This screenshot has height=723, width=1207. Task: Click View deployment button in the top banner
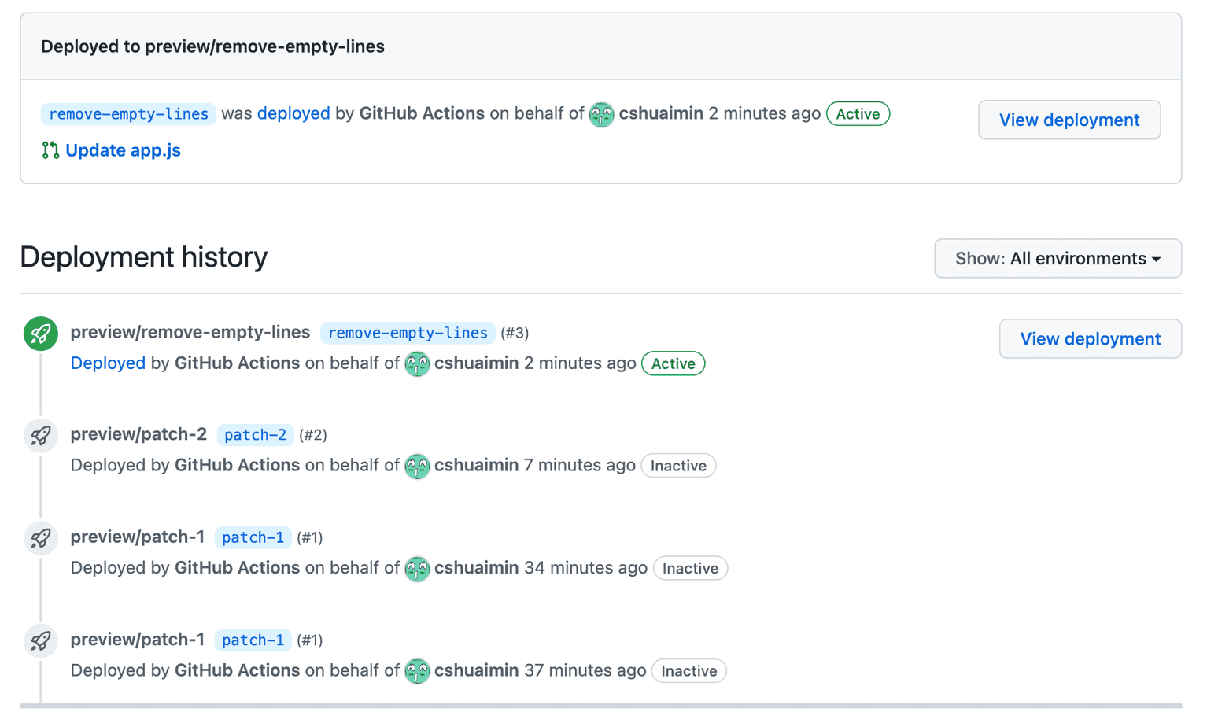[x=1069, y=120]
